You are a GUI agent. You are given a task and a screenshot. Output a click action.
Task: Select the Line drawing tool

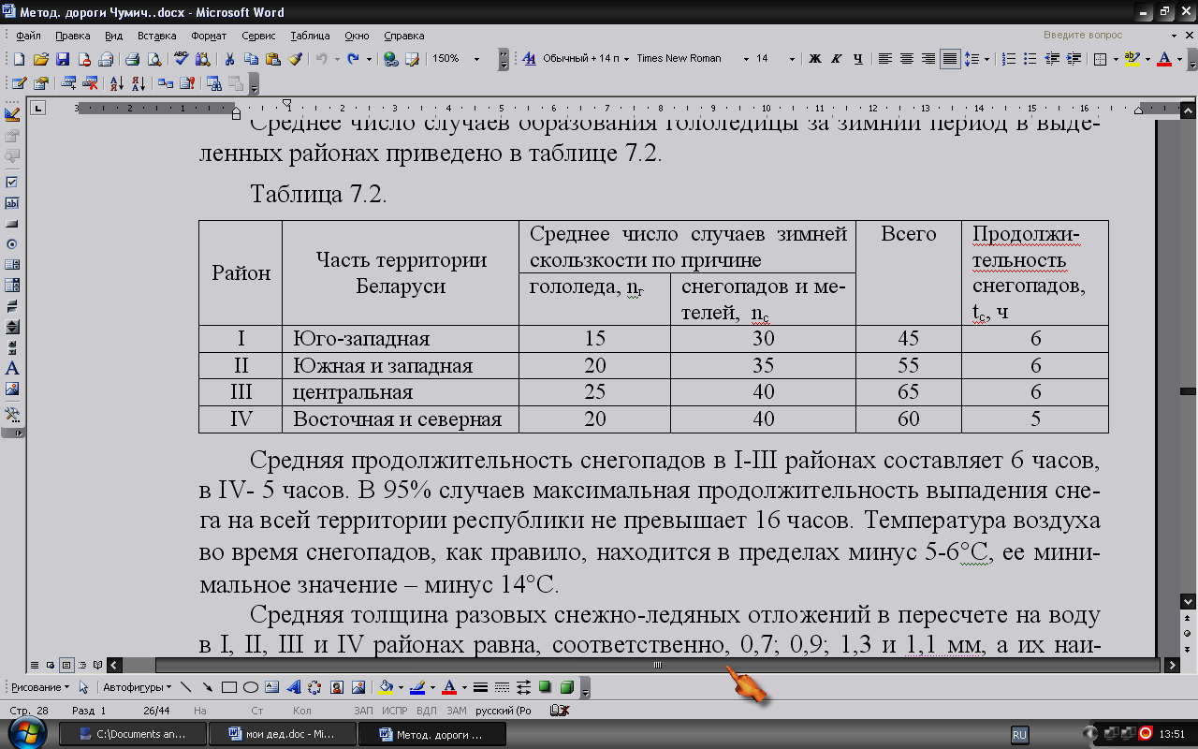pyautogui.click(x=185, y=687)
